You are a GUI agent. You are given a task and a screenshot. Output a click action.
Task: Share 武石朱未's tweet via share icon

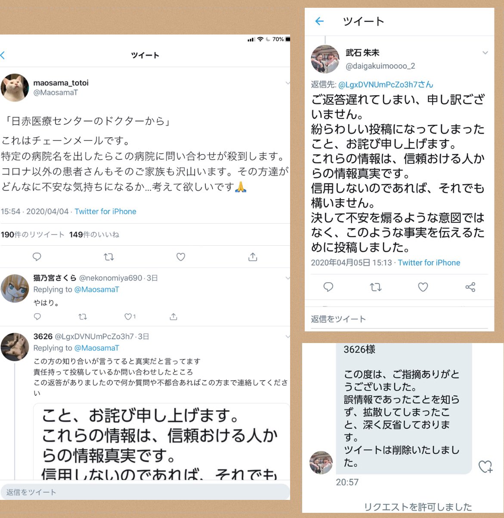tap(470, 287)
